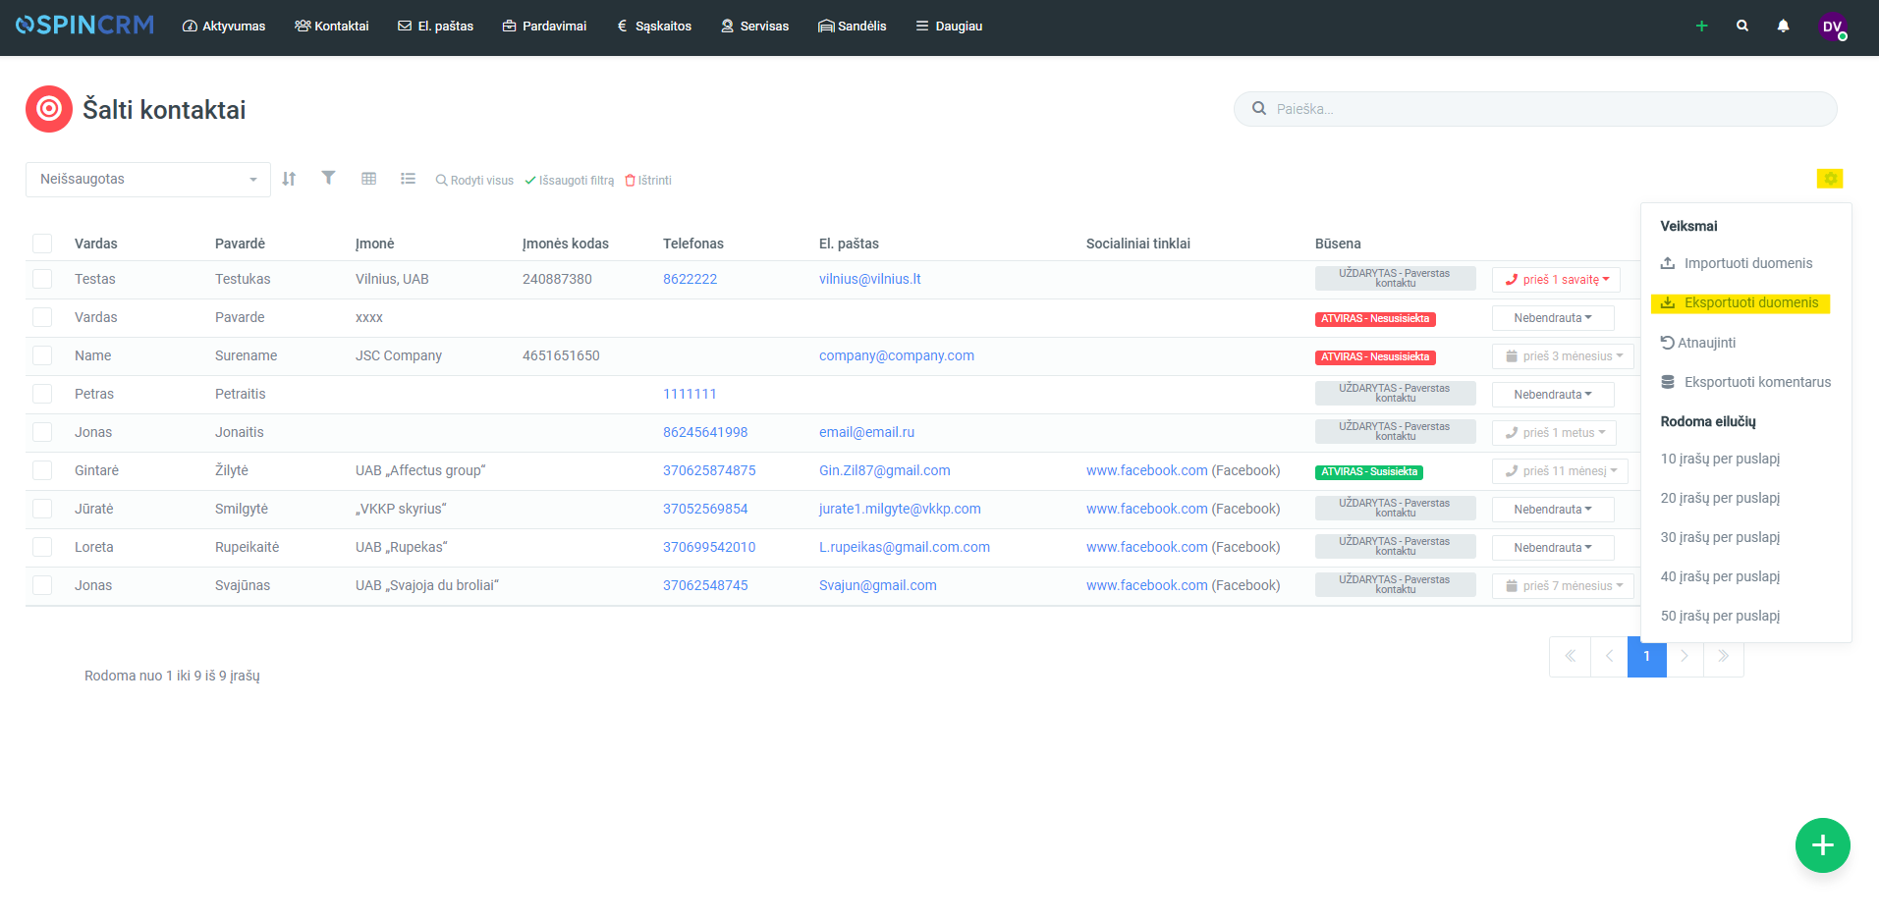Click the sort arrows icon in the toolbar

pyautogui.click(x=289, y=179)
